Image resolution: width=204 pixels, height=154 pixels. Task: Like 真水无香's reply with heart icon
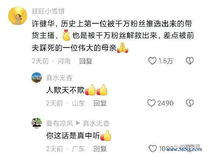[x=151, y=103]
